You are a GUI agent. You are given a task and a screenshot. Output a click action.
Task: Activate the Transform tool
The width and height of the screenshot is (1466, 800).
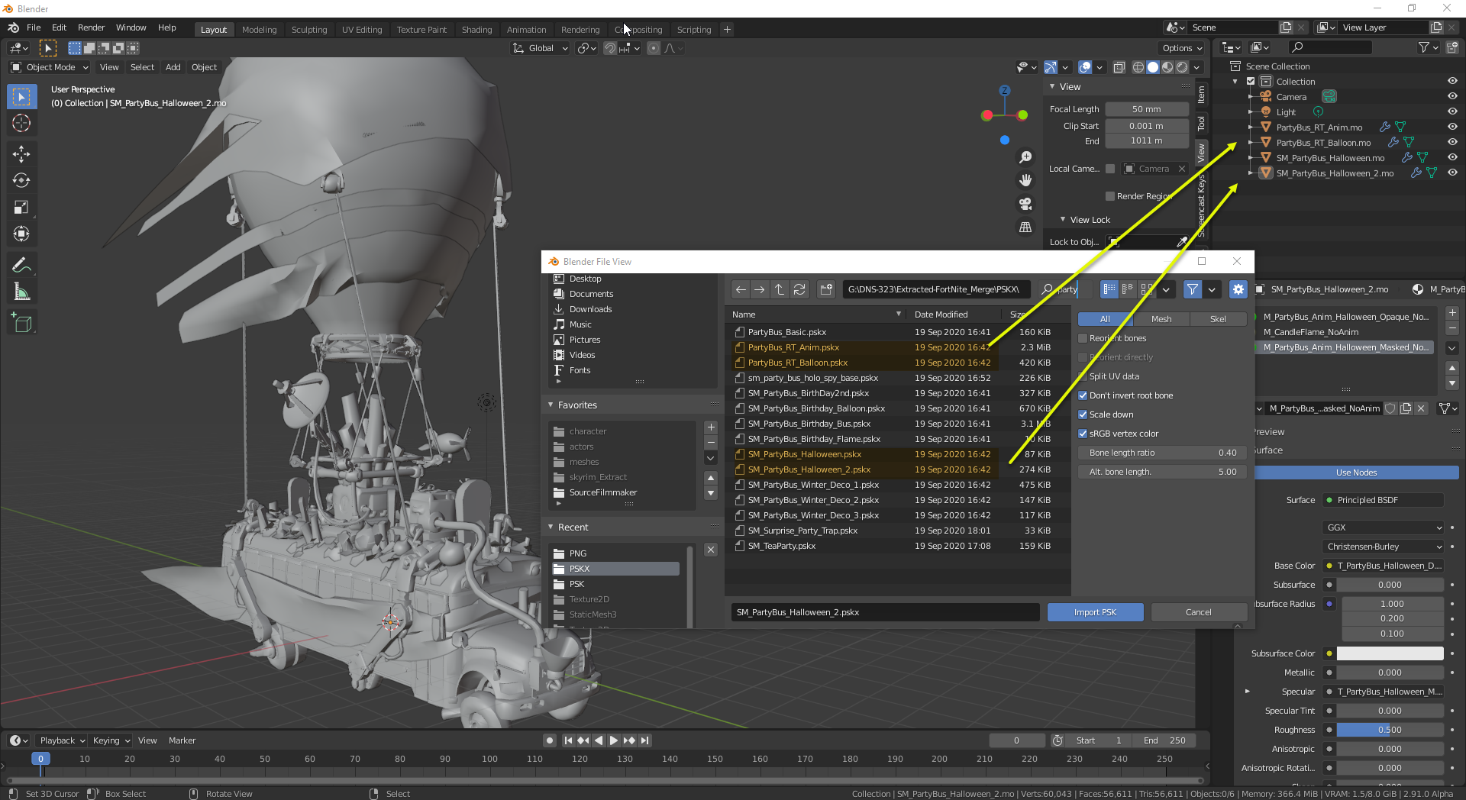coord(21,234)
